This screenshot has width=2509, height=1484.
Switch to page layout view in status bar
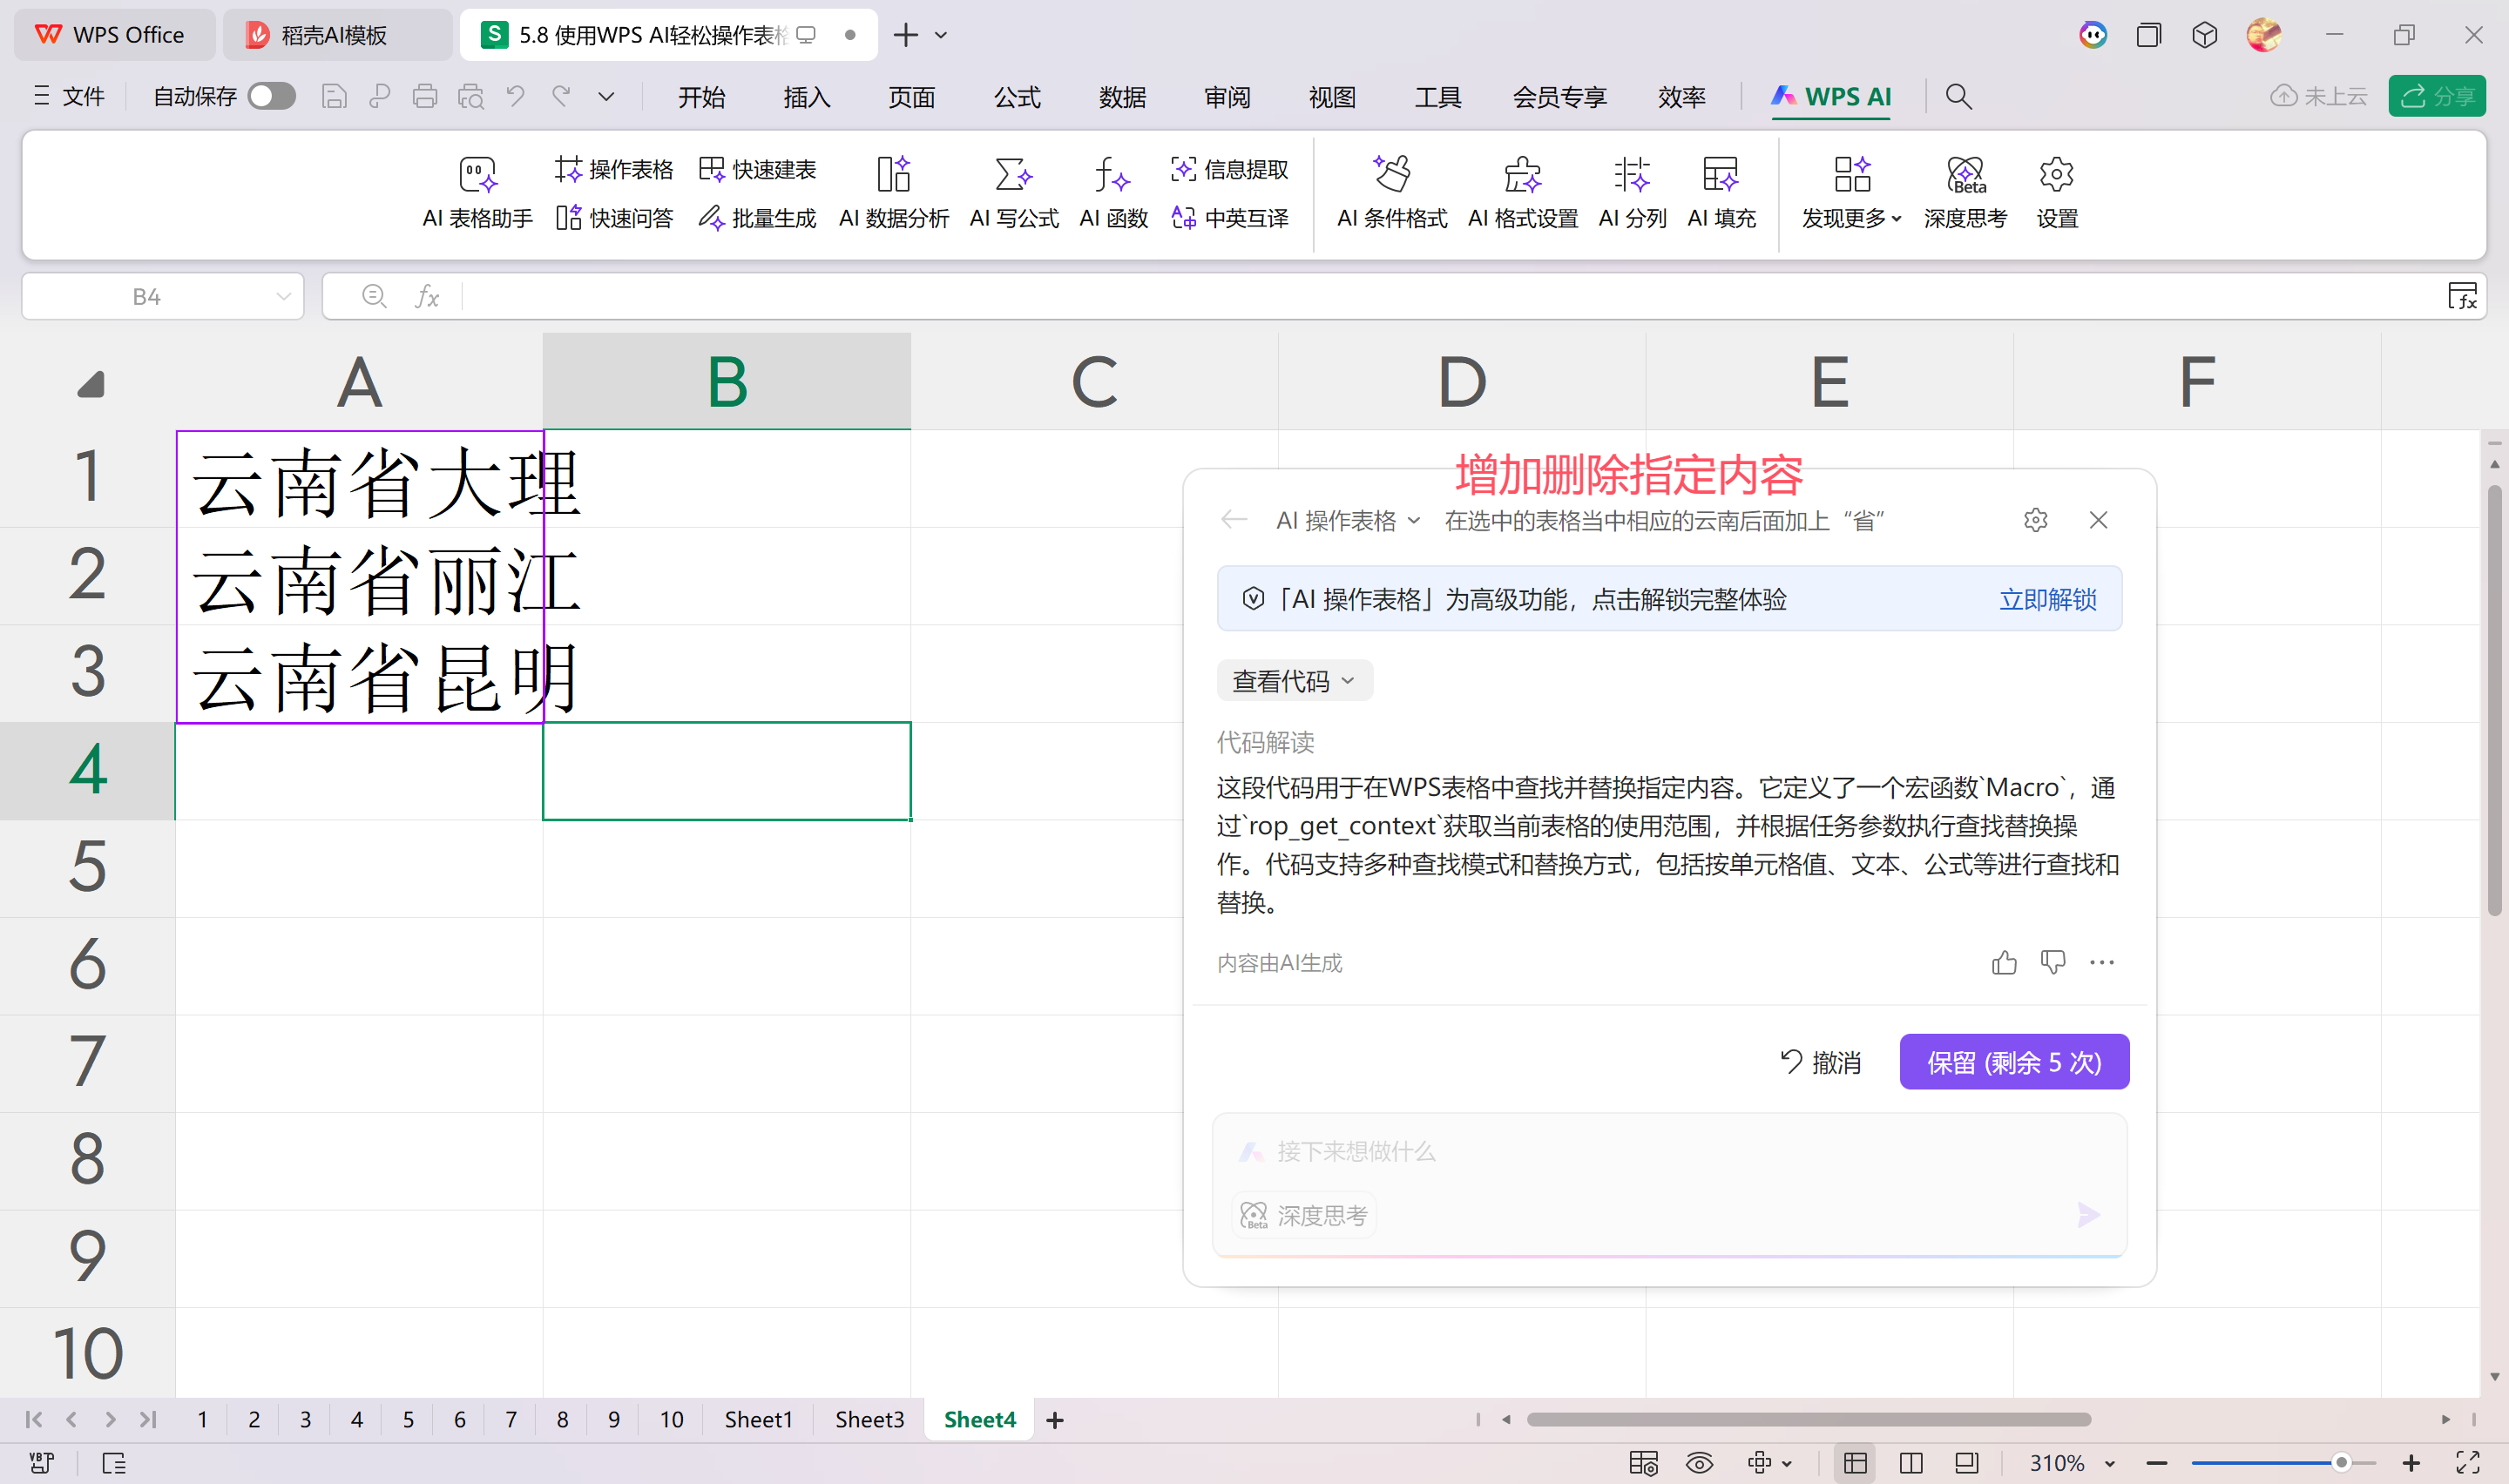pyautogui.click(x=1910, y=1463)
